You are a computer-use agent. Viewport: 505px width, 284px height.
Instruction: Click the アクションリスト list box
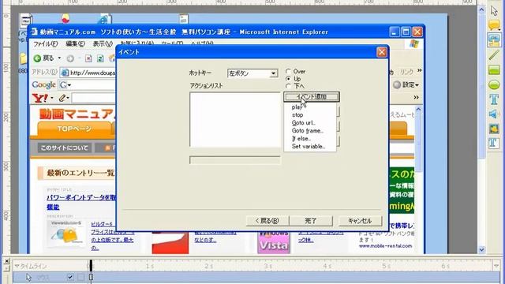235,120
